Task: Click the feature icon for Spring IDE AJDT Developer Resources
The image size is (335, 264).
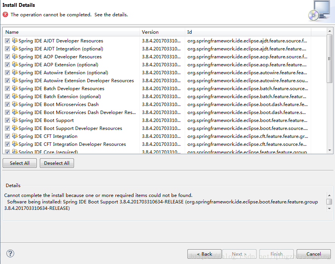Action: (15, 41)
